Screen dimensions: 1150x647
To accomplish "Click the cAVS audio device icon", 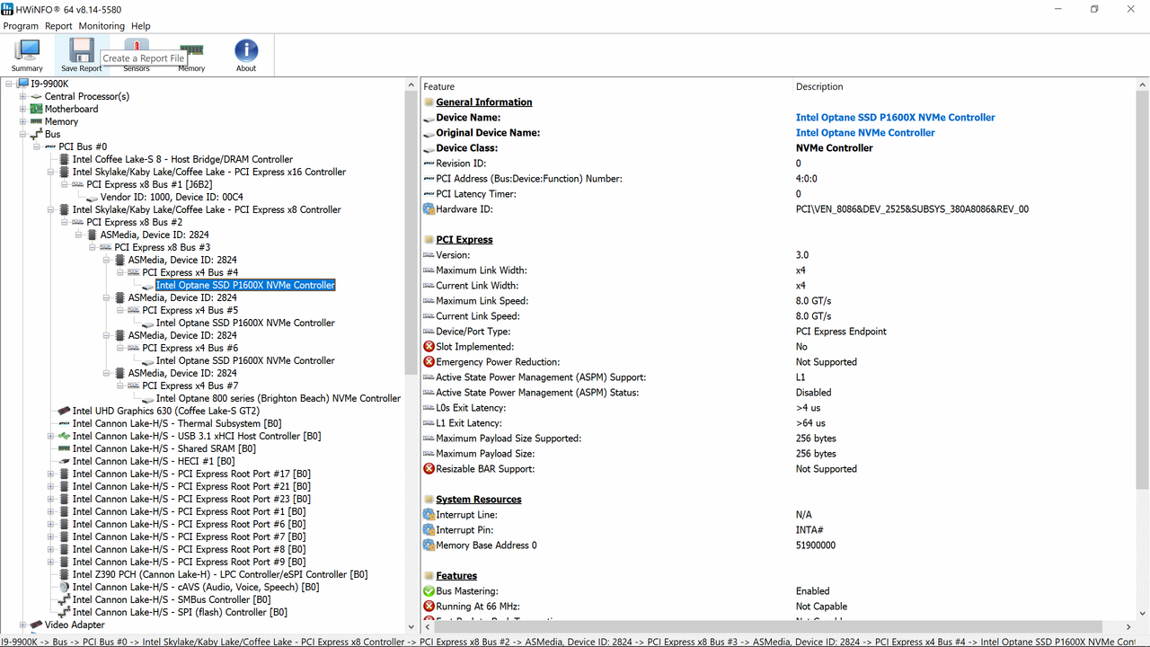I will (x=64, y=587).
